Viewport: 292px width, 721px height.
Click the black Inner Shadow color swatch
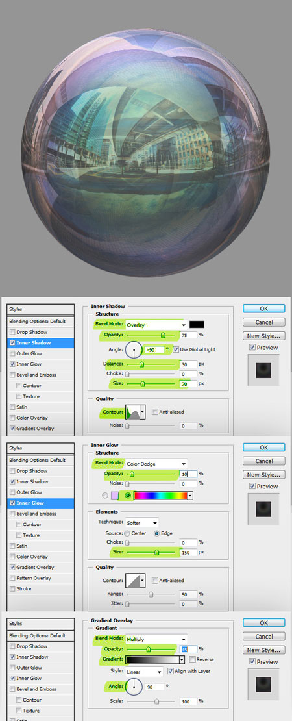(x=197, y=325)
